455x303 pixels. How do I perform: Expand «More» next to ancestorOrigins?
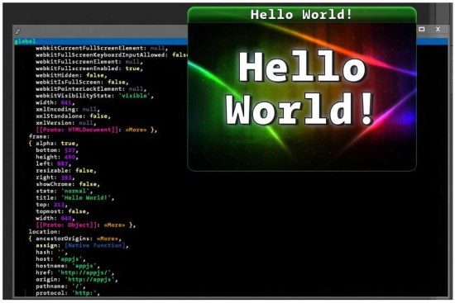coord(108,239)
